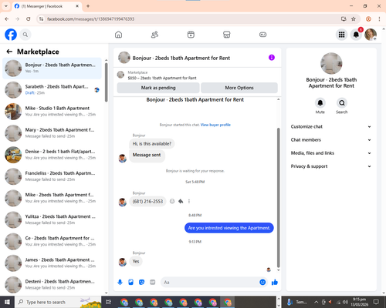Open the Gaming icon in top navigation
The image size is (386, 308).
[x=262, y=35]
